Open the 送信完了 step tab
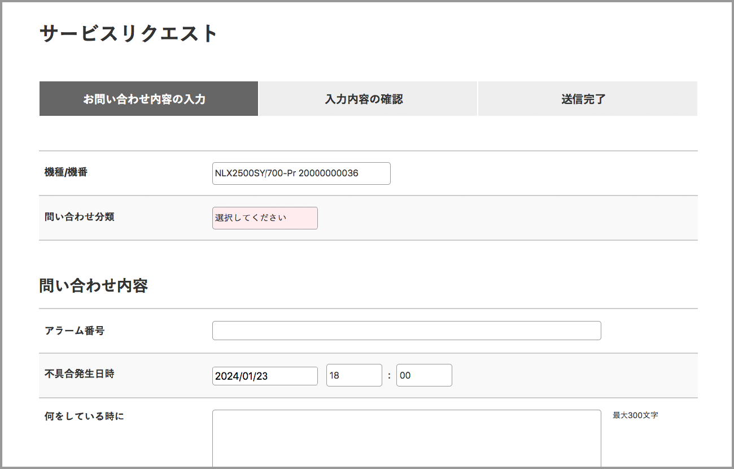 [588, 99]
